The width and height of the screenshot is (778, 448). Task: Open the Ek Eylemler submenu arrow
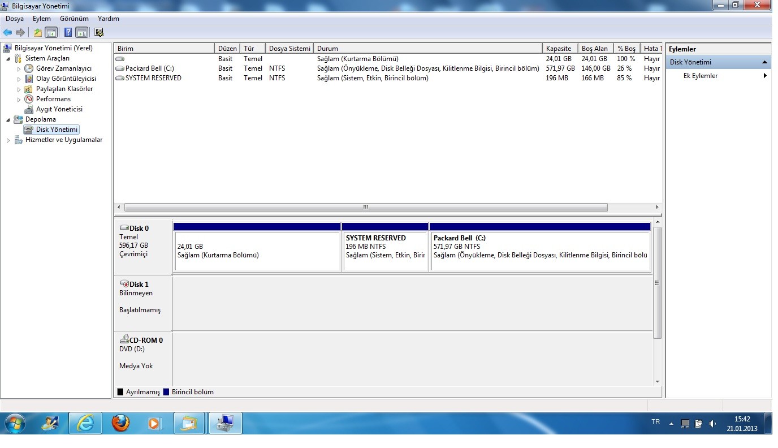click(765, 76)
